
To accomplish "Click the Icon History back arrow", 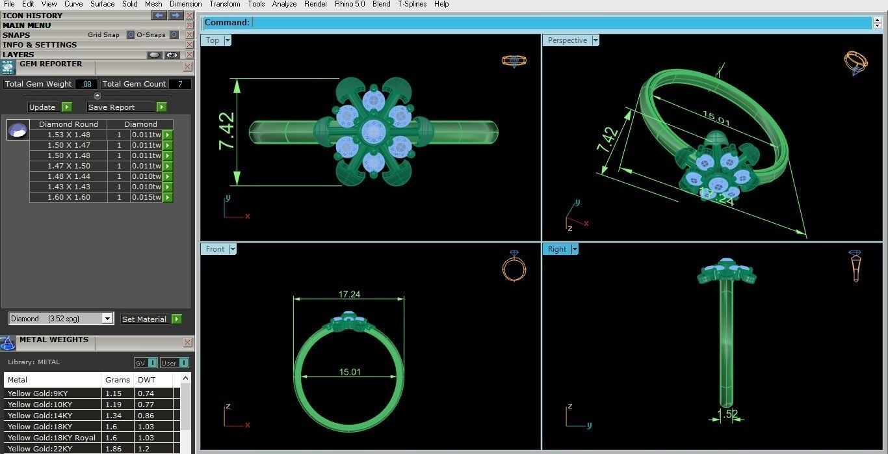I will pos(159,15).
